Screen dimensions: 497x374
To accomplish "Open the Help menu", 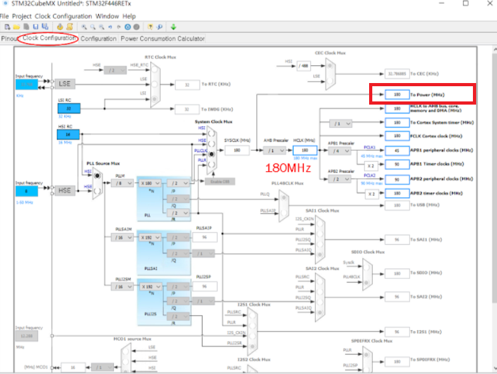I will tap(129, 16).
